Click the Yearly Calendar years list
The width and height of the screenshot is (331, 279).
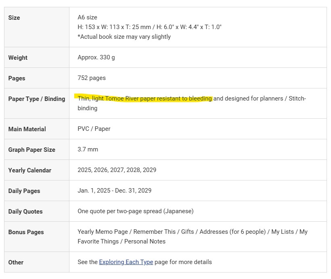point(117,170)
